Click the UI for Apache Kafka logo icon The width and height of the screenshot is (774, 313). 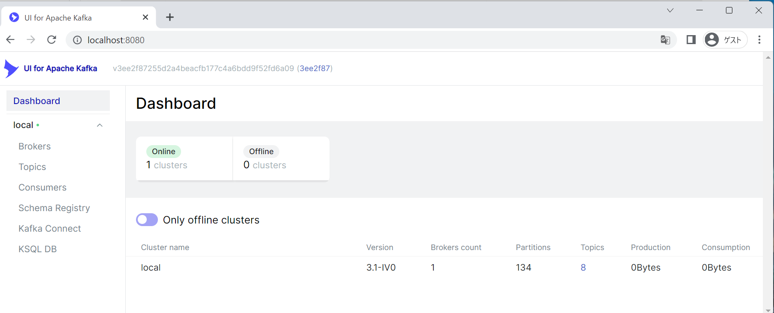click(11, 69)
